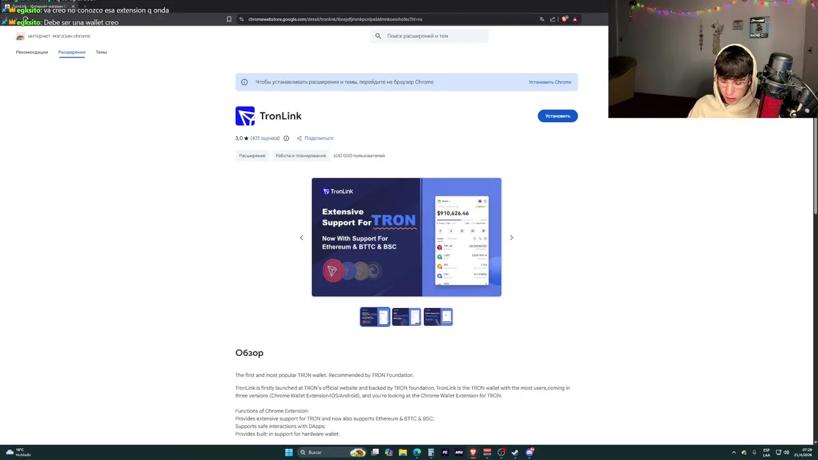Open the volume icon in the system tray
The image size is (818, 460).
[x=786, y=452]
